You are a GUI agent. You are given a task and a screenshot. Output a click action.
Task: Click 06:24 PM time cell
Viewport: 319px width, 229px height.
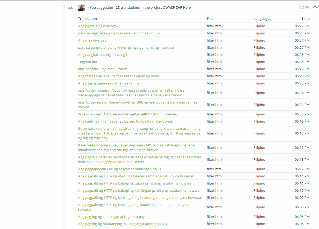[x=302, y=93]
